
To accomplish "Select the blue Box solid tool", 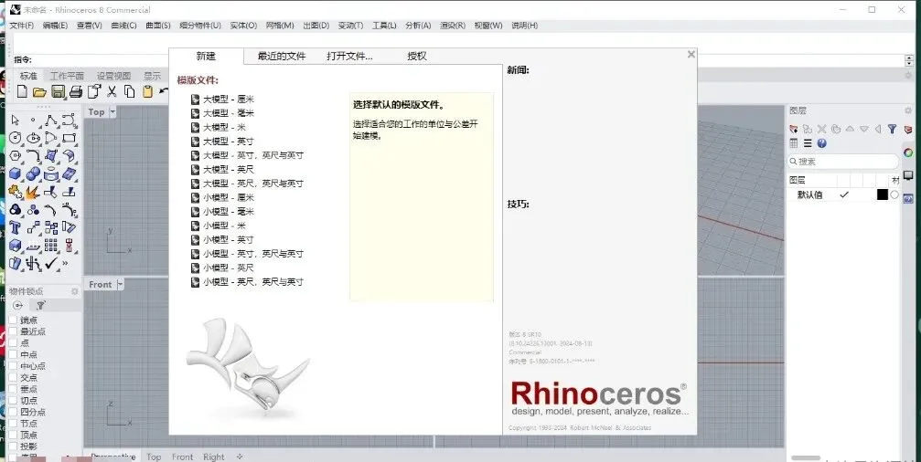I will point(16,174).
